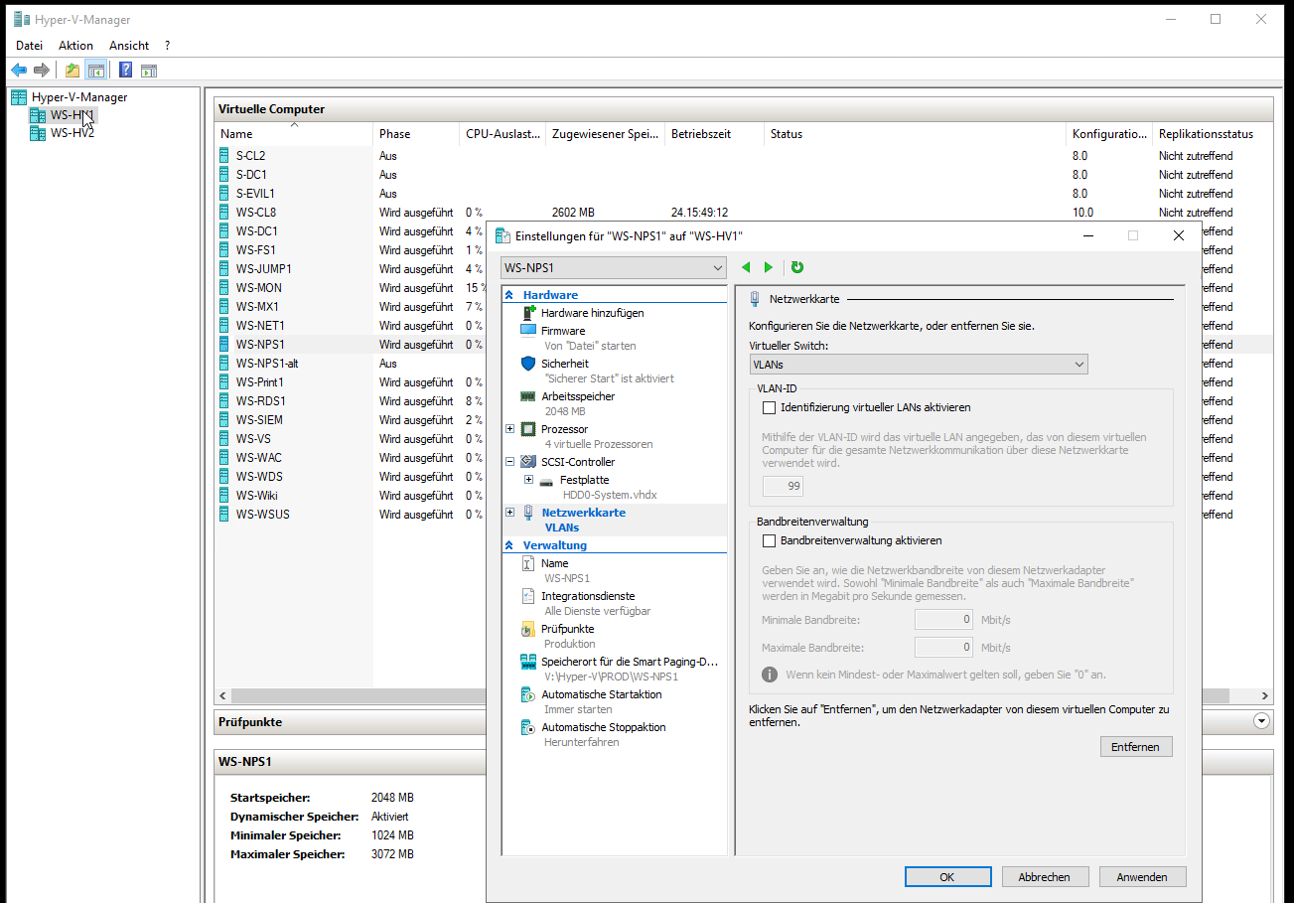Select the Automatische Startaktion icon
This screenshot has width=1294, height=903.
(528, 694)
